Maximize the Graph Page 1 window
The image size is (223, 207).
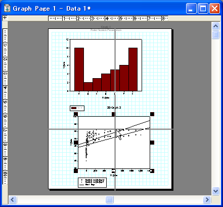(x=203, y=8)
